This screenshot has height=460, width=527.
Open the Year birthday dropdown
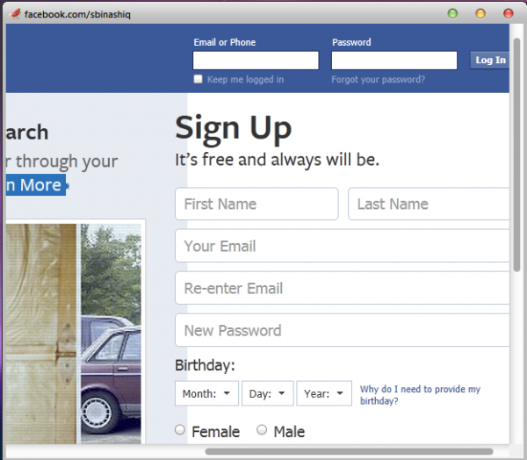point(324,393)
